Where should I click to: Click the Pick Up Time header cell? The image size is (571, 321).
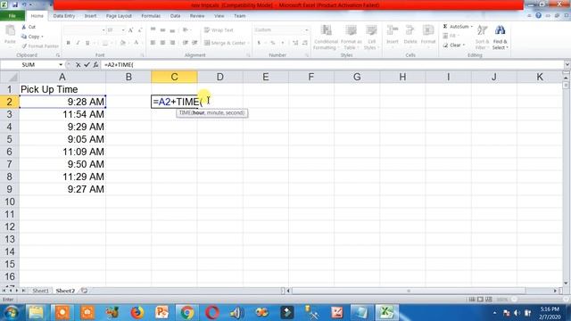[62, 89]
